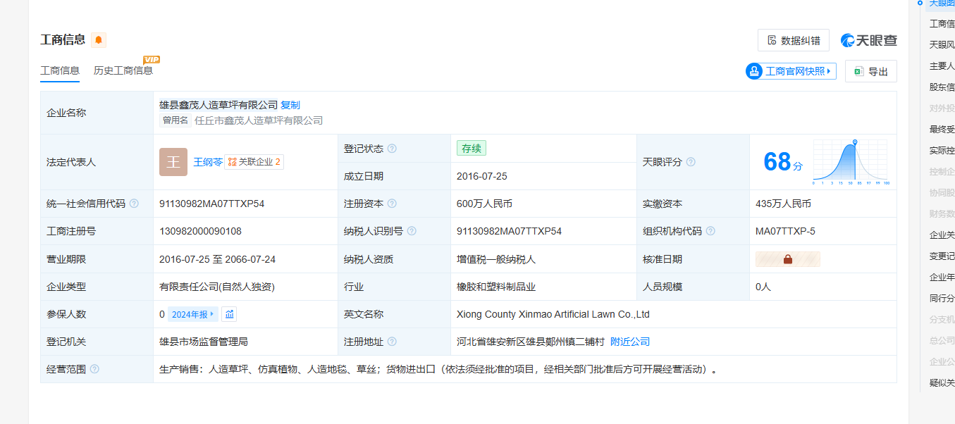
Task: Expand the 2024年报 annual report selector
Action: tap(192, 314)
